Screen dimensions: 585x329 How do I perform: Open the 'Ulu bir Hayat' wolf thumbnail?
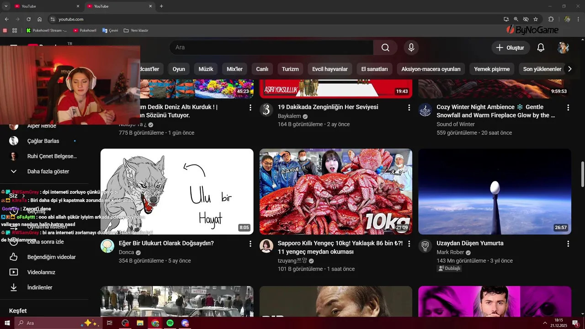coord(177,191)
